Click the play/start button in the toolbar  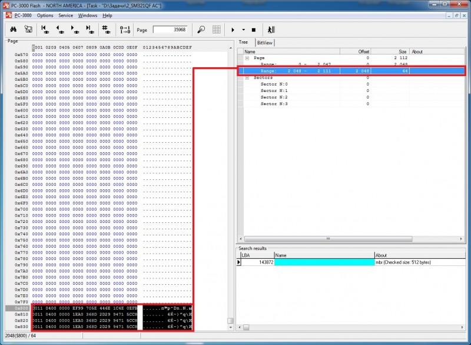(x=233, y=29)
